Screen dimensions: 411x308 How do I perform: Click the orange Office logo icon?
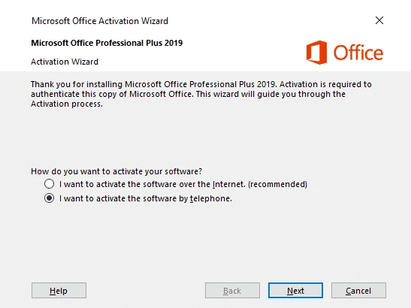click(x=316, y=53)
